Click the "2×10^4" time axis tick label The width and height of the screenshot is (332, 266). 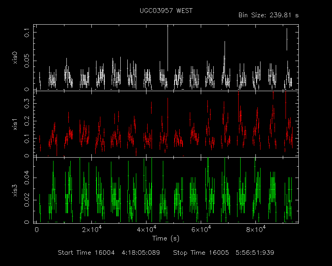click(x=92, y=229)
